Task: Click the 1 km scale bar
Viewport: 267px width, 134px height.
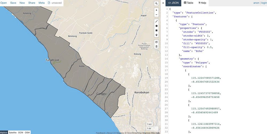Action: [x=149, y=124]
